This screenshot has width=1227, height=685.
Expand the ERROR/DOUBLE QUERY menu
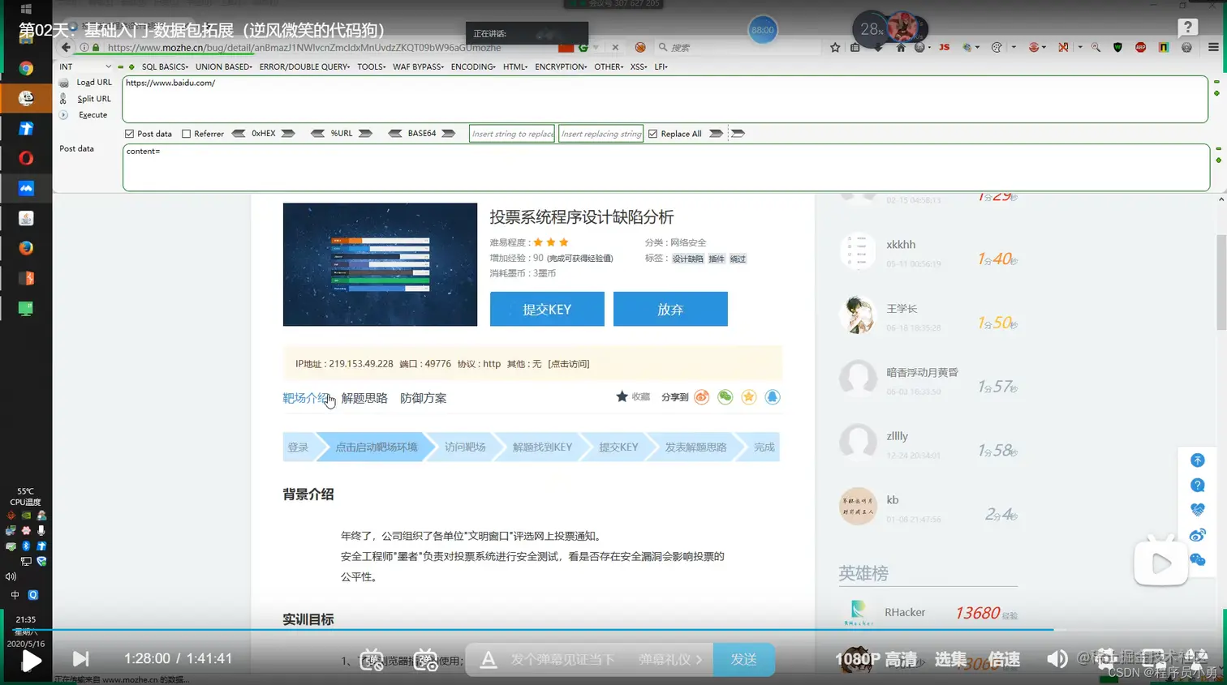304,66
